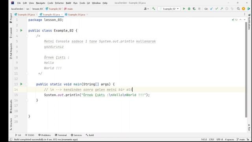The height and width of the screenshot is (142, 252).
Task: Change UTF-8 file encoding in status bar
Action: point(220,139)
